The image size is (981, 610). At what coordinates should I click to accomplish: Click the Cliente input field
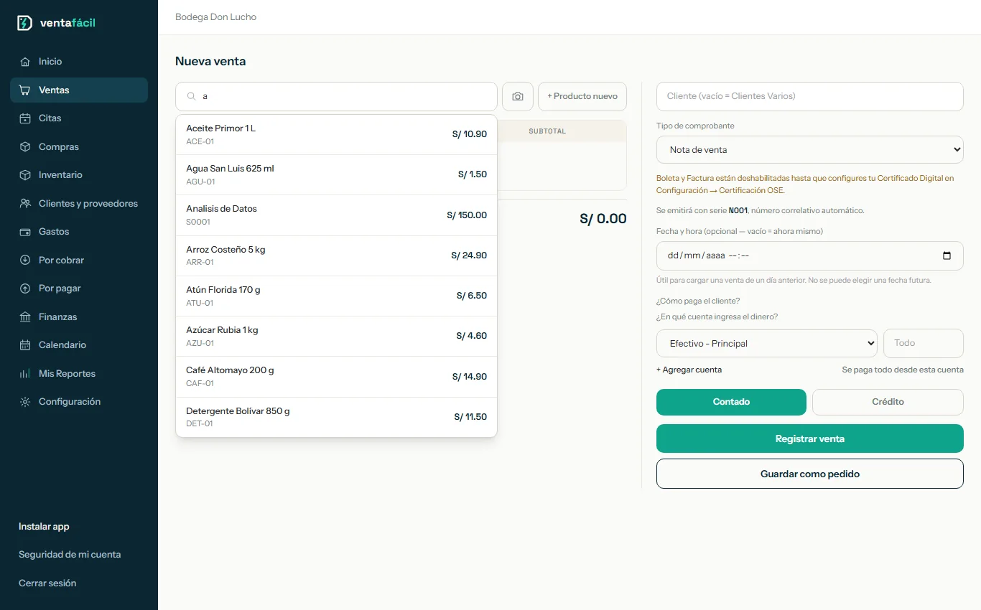810,96
